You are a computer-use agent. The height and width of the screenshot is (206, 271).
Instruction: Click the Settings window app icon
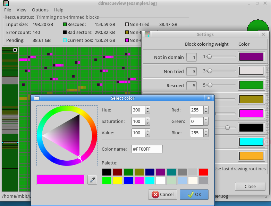pyautogui.click(x=147, y=34)
